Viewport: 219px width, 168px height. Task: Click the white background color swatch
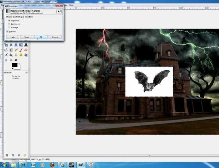[19, 68]
